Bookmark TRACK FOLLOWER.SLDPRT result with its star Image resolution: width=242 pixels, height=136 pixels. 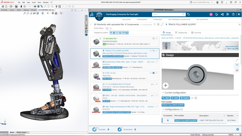coord(151,51)
